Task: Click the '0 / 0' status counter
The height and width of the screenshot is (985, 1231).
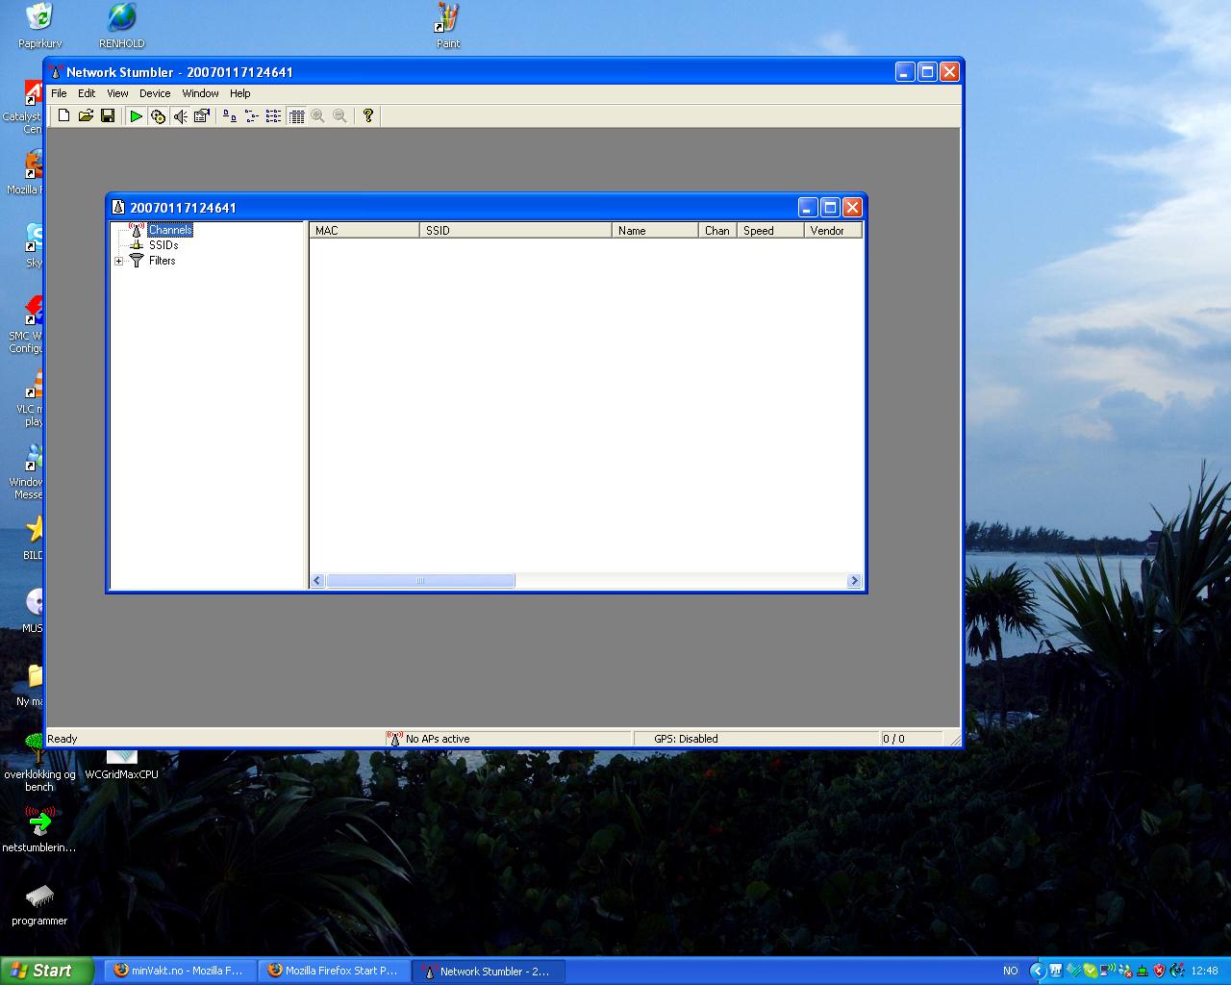Action: pos(894,739)
